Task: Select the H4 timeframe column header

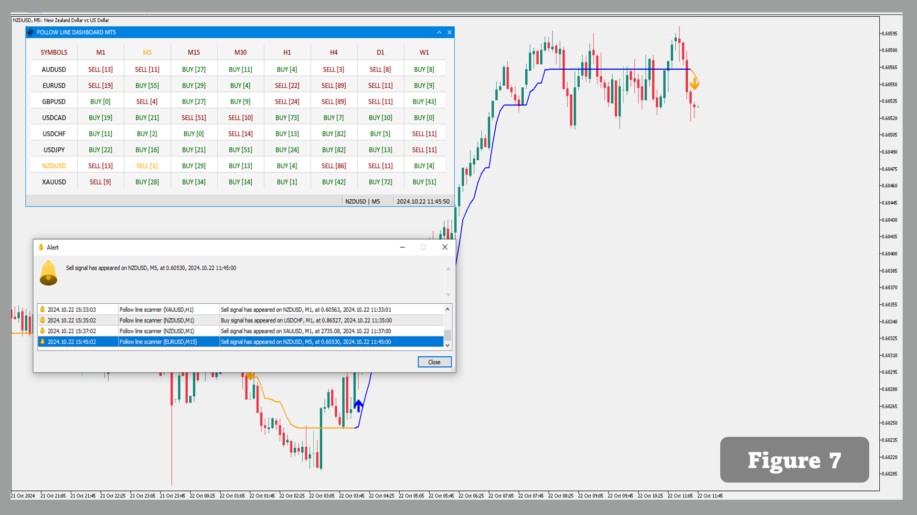Action: coord(333,52)
